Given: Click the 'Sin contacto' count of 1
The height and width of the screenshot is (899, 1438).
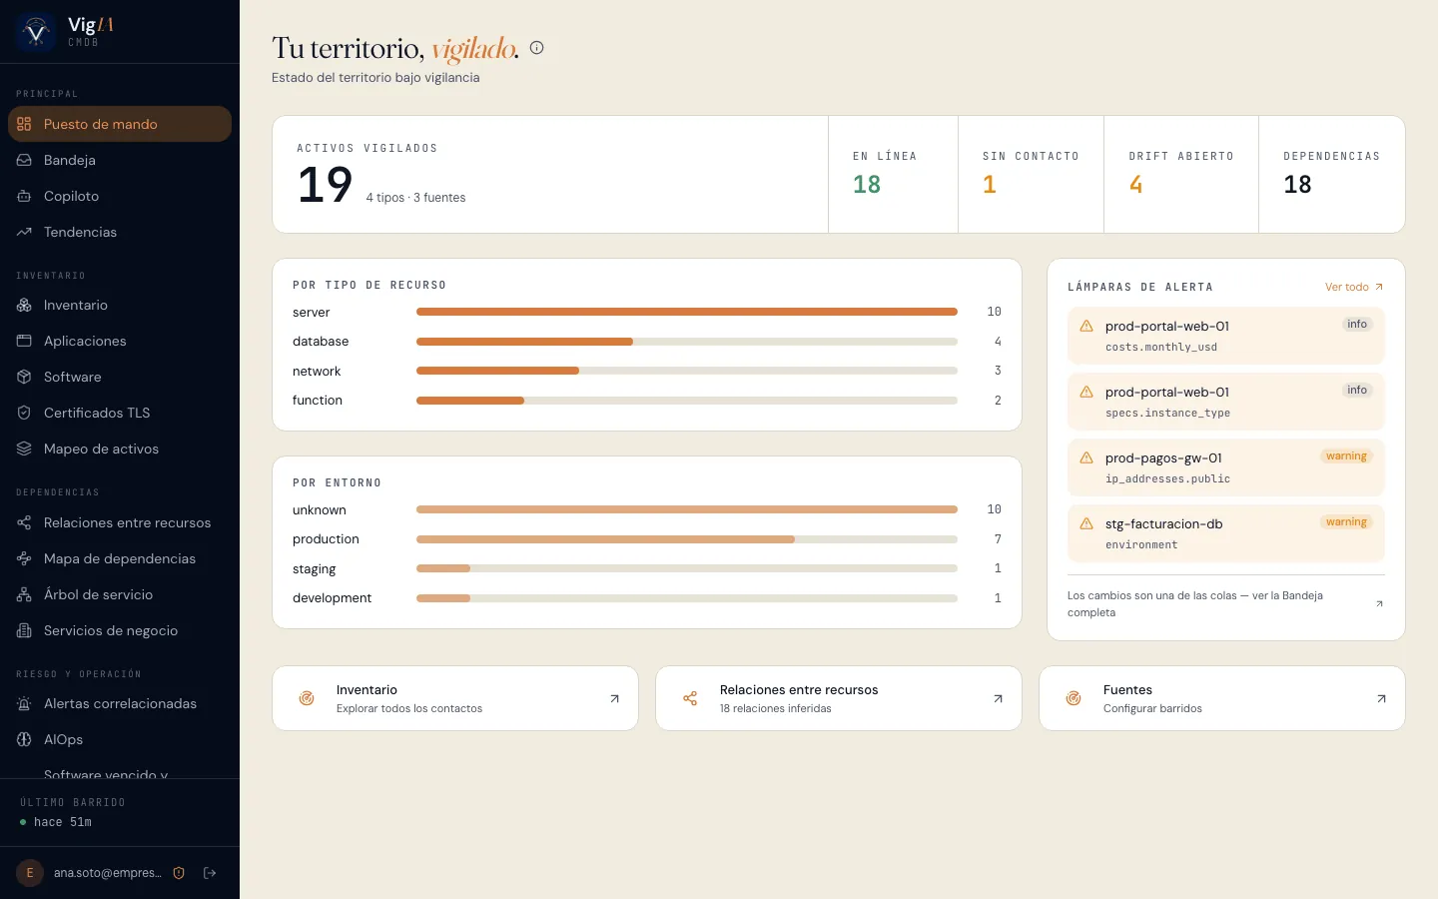Looking at the screenshot, I should 990,185.
